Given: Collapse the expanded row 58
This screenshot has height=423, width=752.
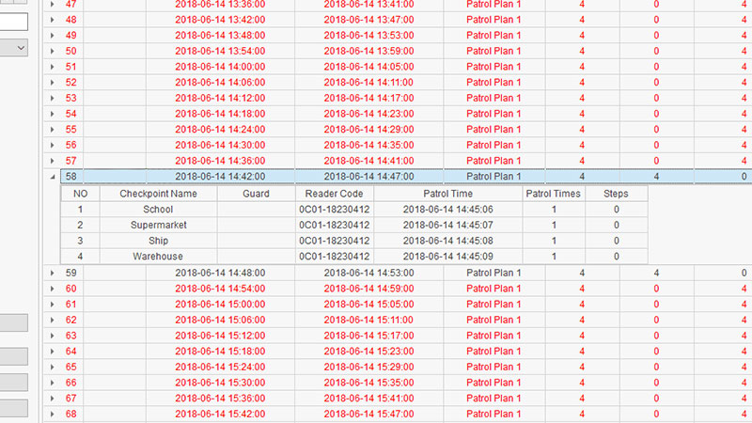Looking at the screenshot, I should 52,176.
